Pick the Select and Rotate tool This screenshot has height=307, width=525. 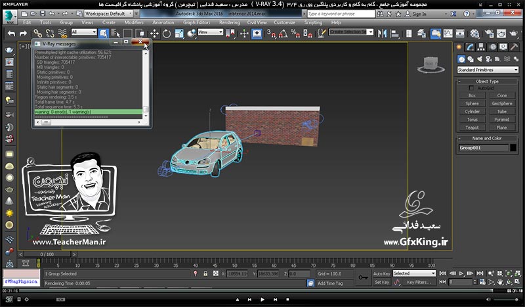[167, 34]
